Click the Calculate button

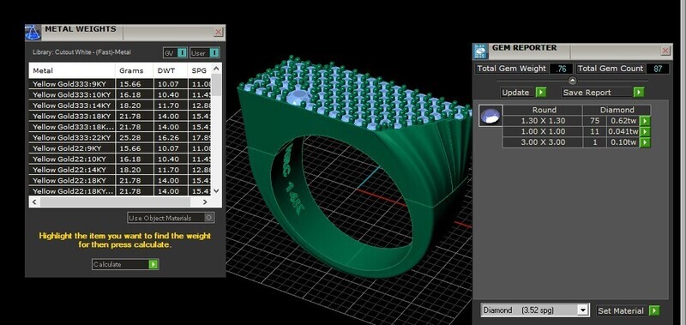pos(124,264)
